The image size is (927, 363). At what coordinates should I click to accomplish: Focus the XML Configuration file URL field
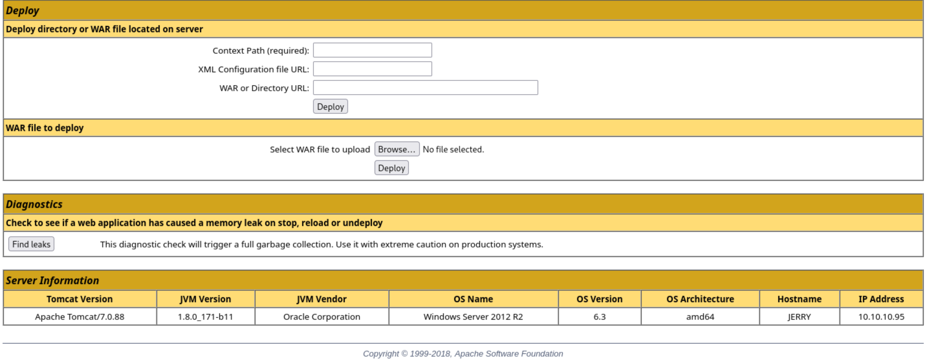coord(372,69)
